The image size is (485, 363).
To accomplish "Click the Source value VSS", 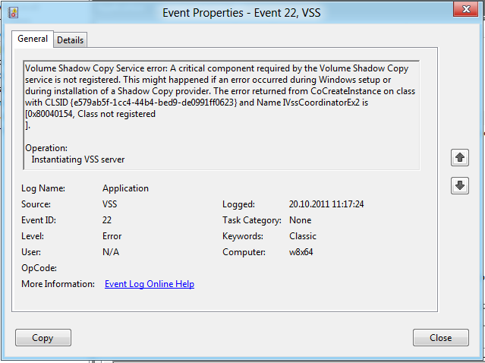I will pyautogui.click(x=110, y=204).
